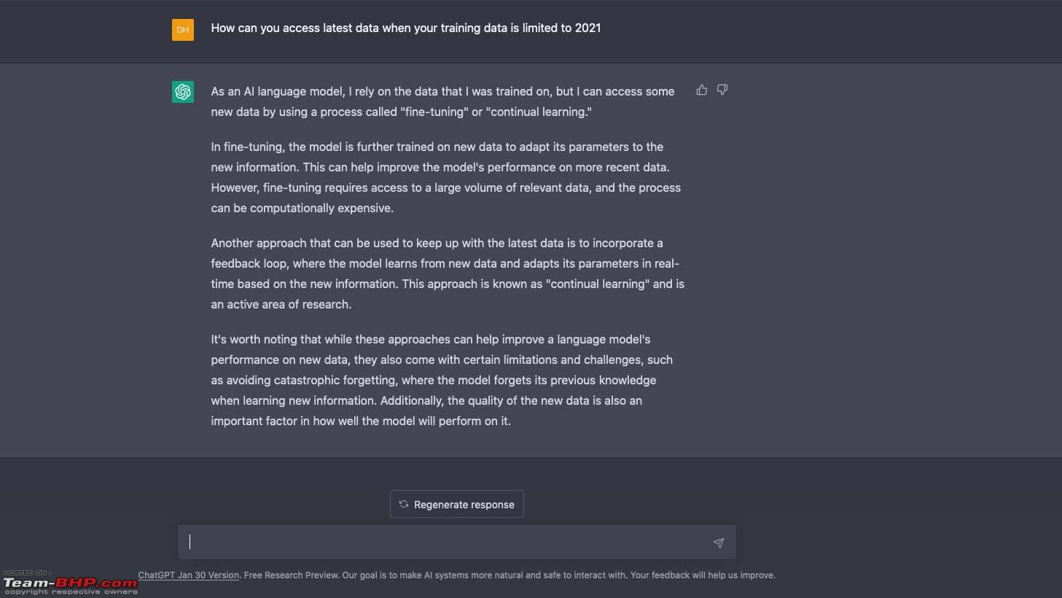Give the response a thumbs up
1062x598 pixels.
[701, 90]
